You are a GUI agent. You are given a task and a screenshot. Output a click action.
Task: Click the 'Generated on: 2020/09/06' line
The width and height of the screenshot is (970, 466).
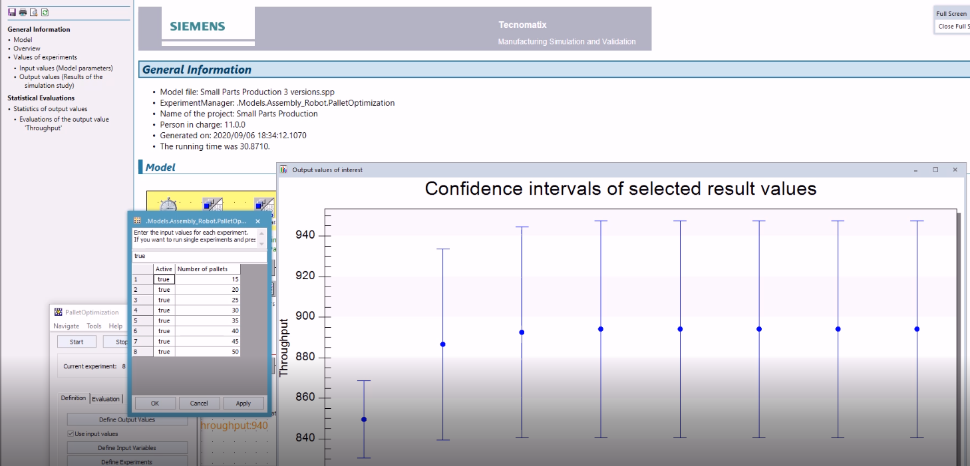click(234, 135)
